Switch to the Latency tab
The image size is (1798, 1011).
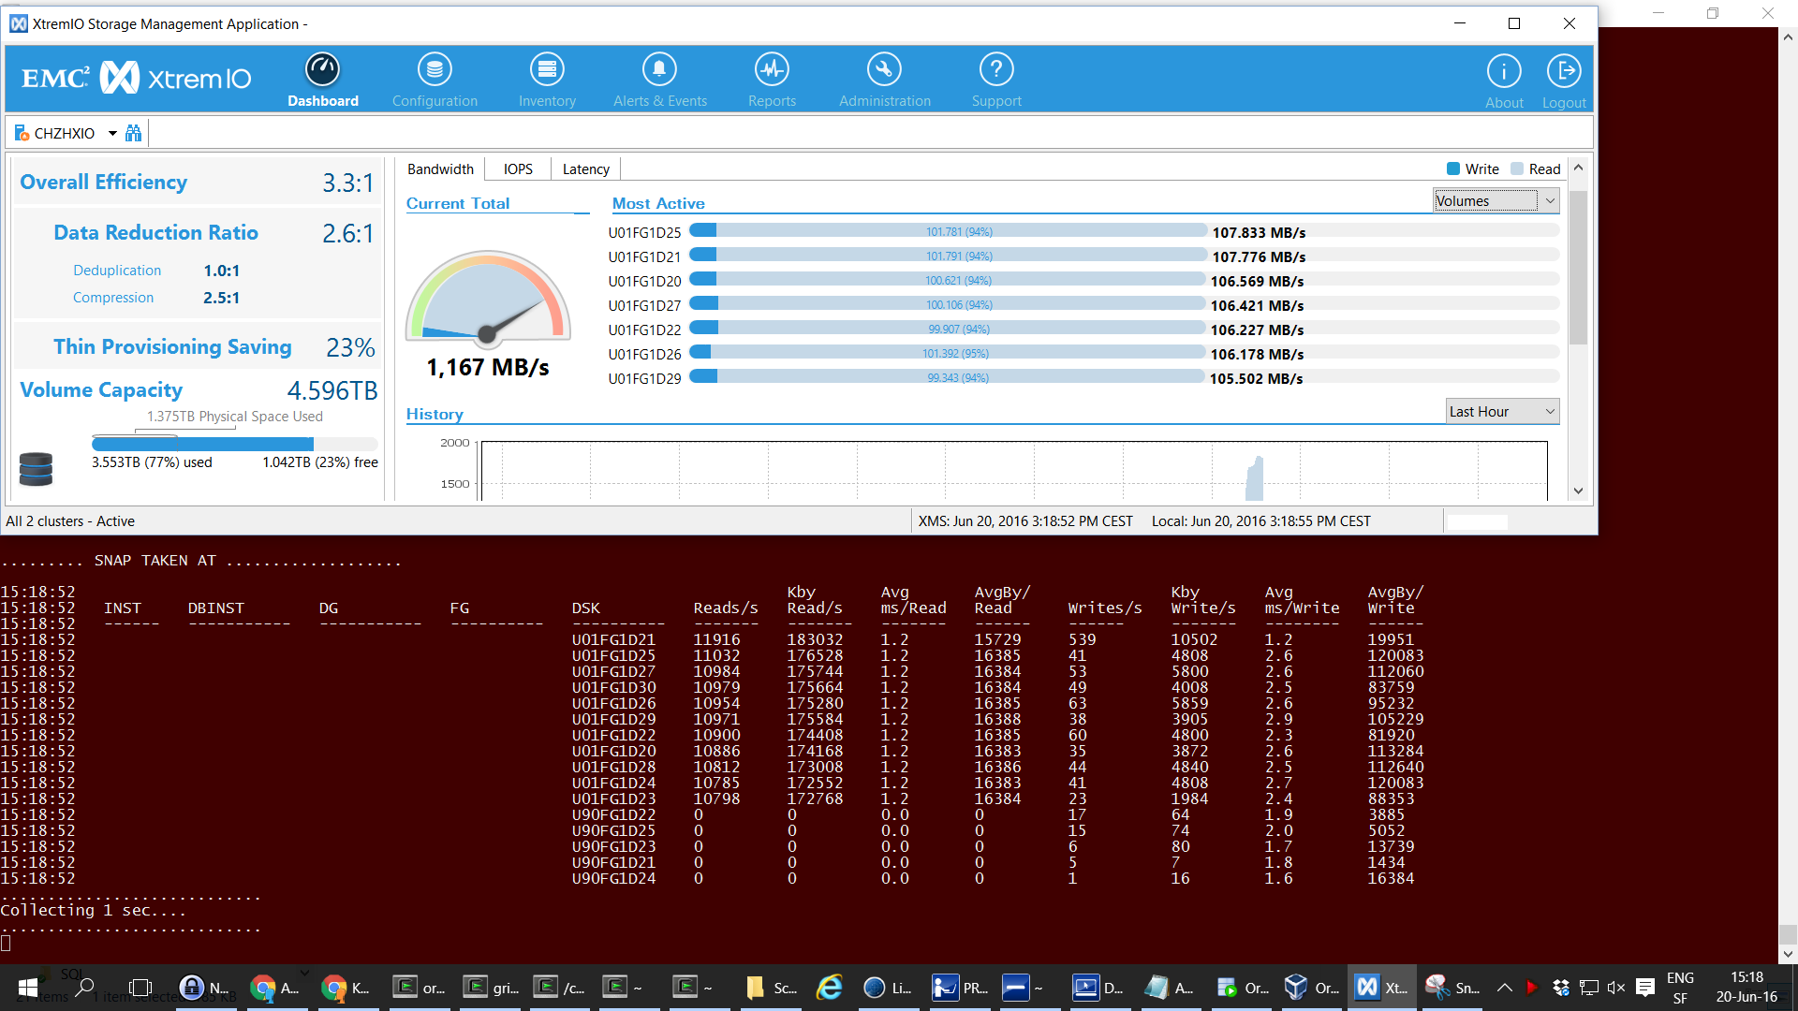[x=585, y=169]
